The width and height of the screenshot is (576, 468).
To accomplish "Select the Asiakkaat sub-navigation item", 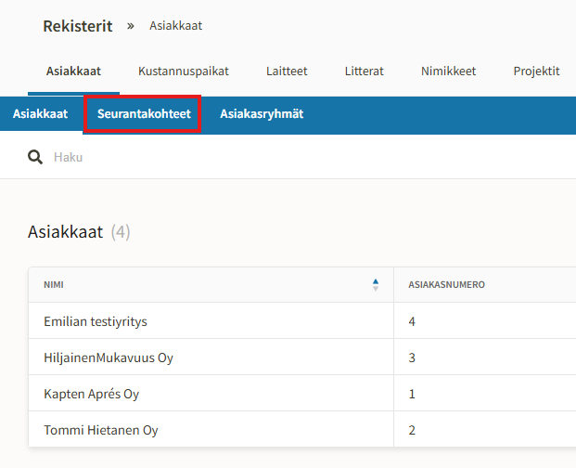I will (x=40, y=114).
